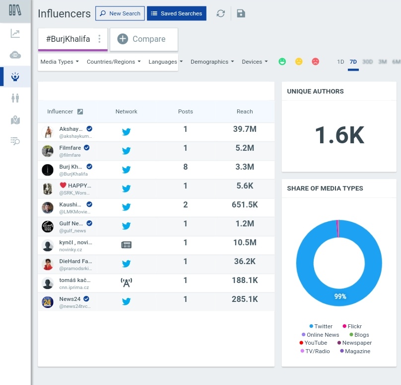
Task: Open the #BurjKhalifa search options menu
Action: (100, 38)
